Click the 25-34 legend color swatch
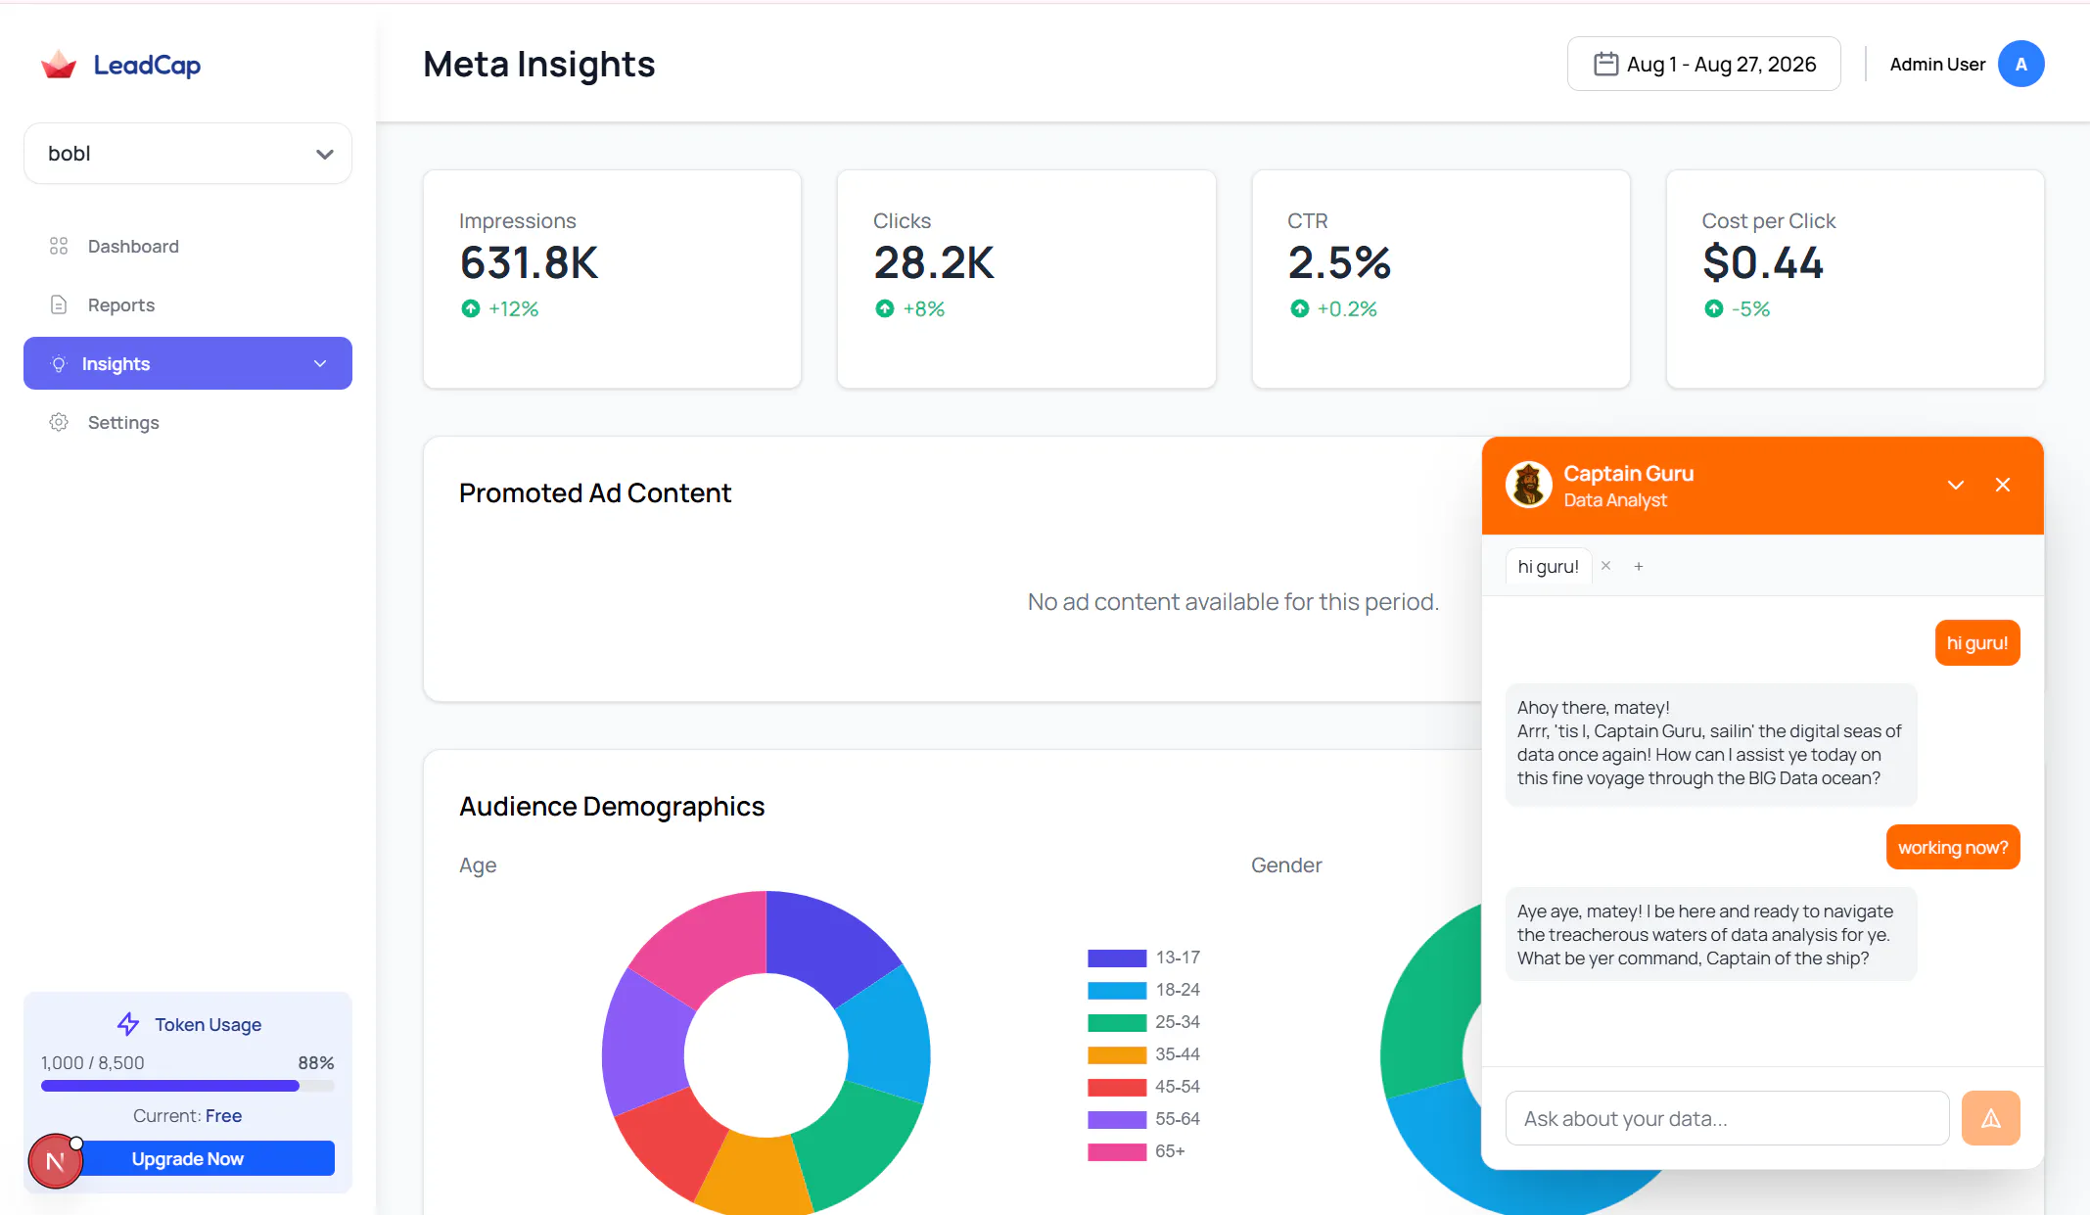Viewport: 2090px width, 1215px height. 1117,1022
